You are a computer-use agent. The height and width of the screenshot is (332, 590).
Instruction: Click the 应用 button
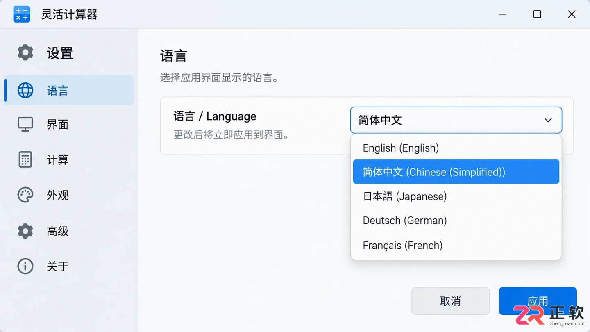[538, 301]
